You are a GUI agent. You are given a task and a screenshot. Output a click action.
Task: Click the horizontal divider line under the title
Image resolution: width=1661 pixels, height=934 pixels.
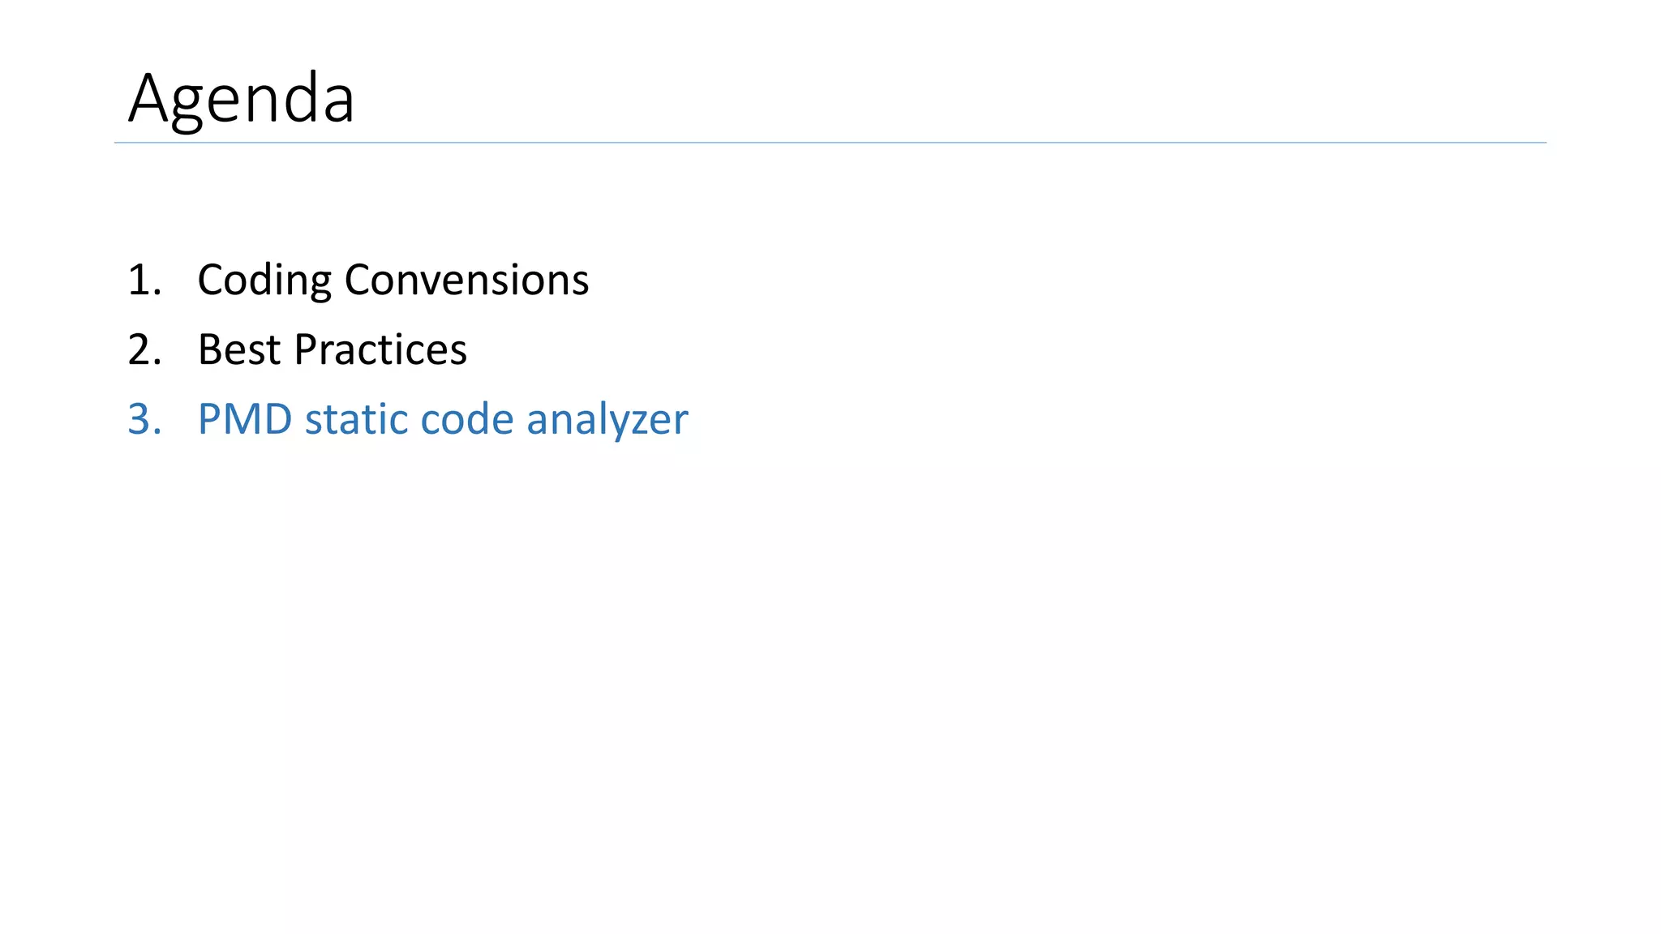pos(829,143)
